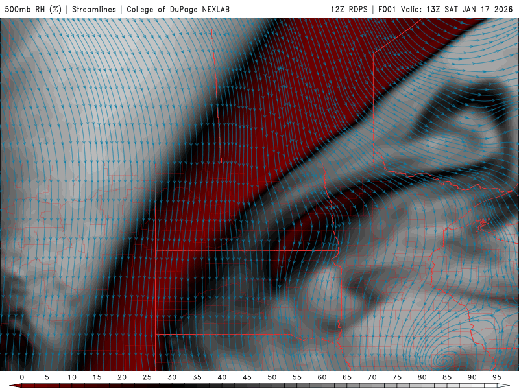Click the color scale label "85"
The image size is (519, 389).
(x=447, y=377)
